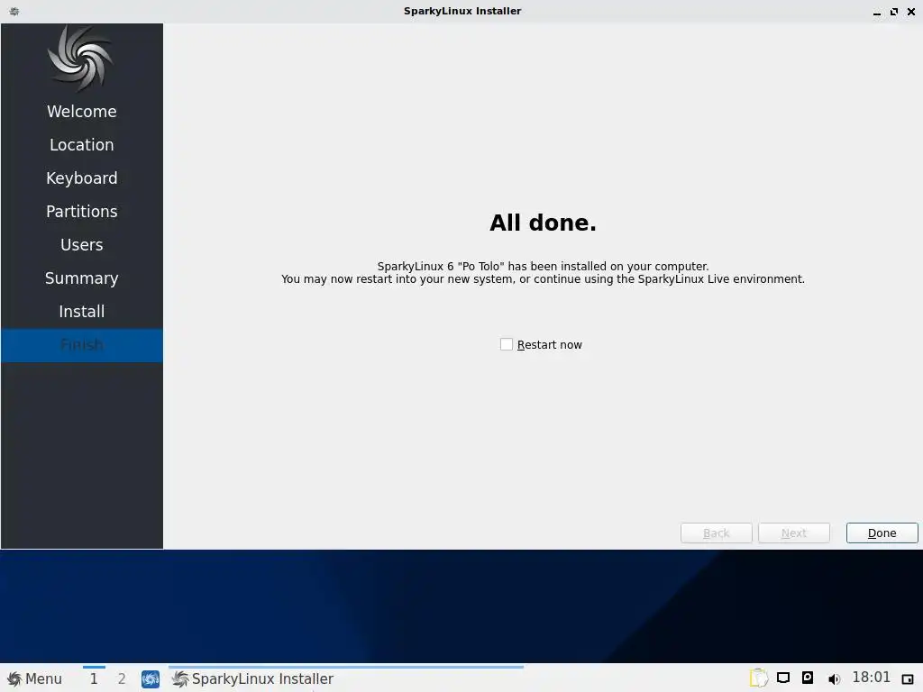Click the Done button
This screenshot has height=692, width=923.
882,533
